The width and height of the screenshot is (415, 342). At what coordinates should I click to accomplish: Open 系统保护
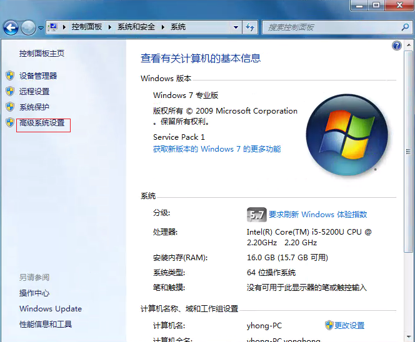34,107
